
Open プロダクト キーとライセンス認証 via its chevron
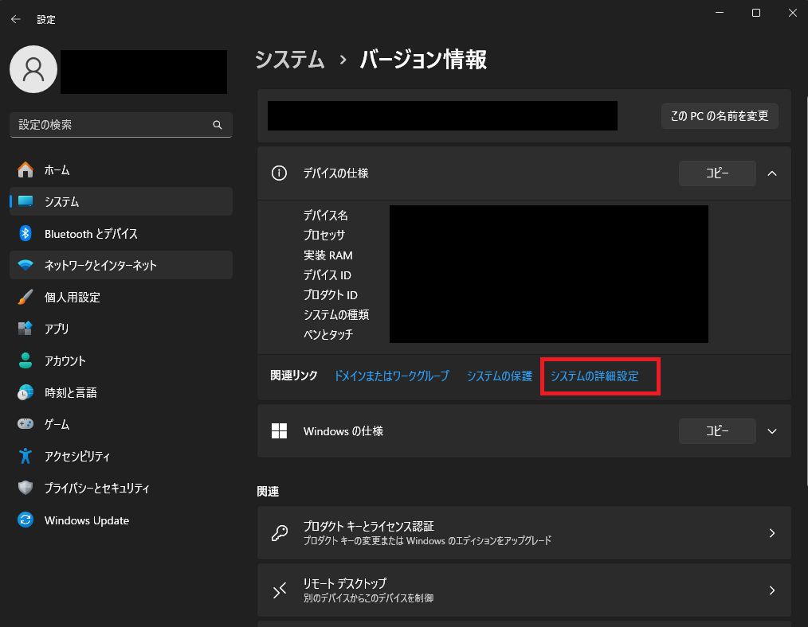click(x=772, y=533)
